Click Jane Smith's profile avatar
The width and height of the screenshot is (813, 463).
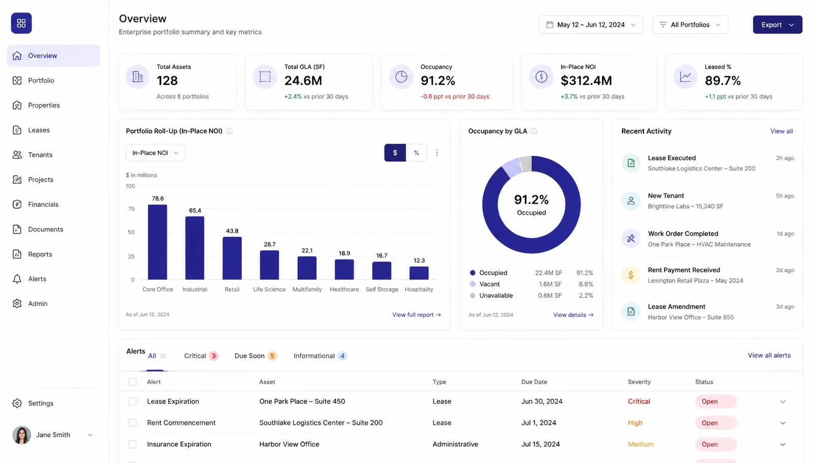click(x=22, y=435)
